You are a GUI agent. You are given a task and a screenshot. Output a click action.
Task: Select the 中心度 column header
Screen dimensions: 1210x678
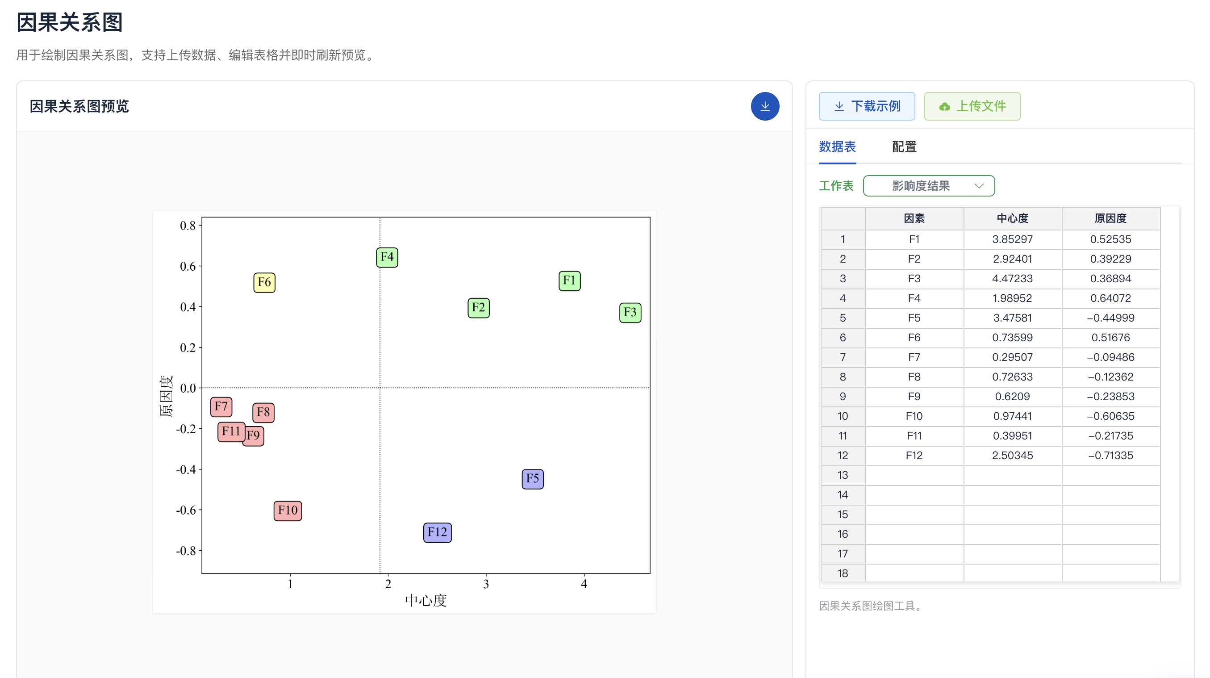1012,218
